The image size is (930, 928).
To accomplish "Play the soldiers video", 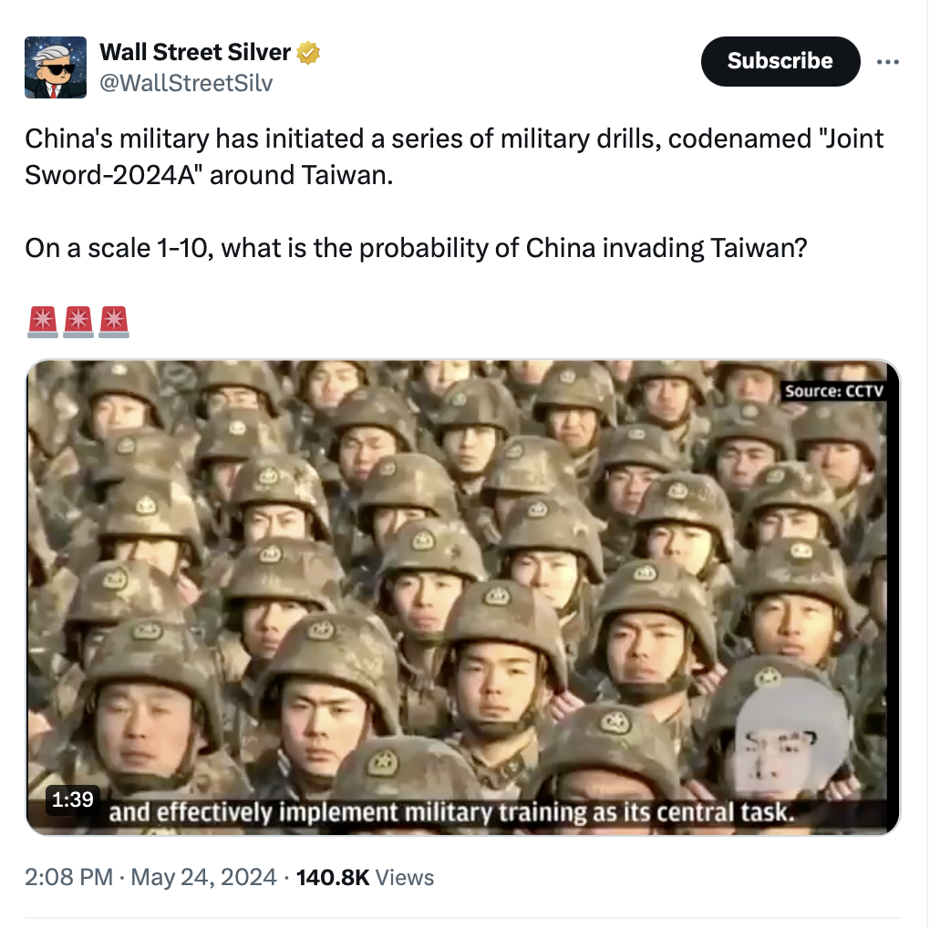I will (x=463, y=598).
